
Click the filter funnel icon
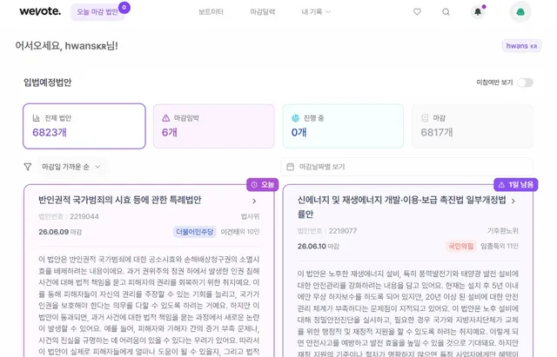28,167
